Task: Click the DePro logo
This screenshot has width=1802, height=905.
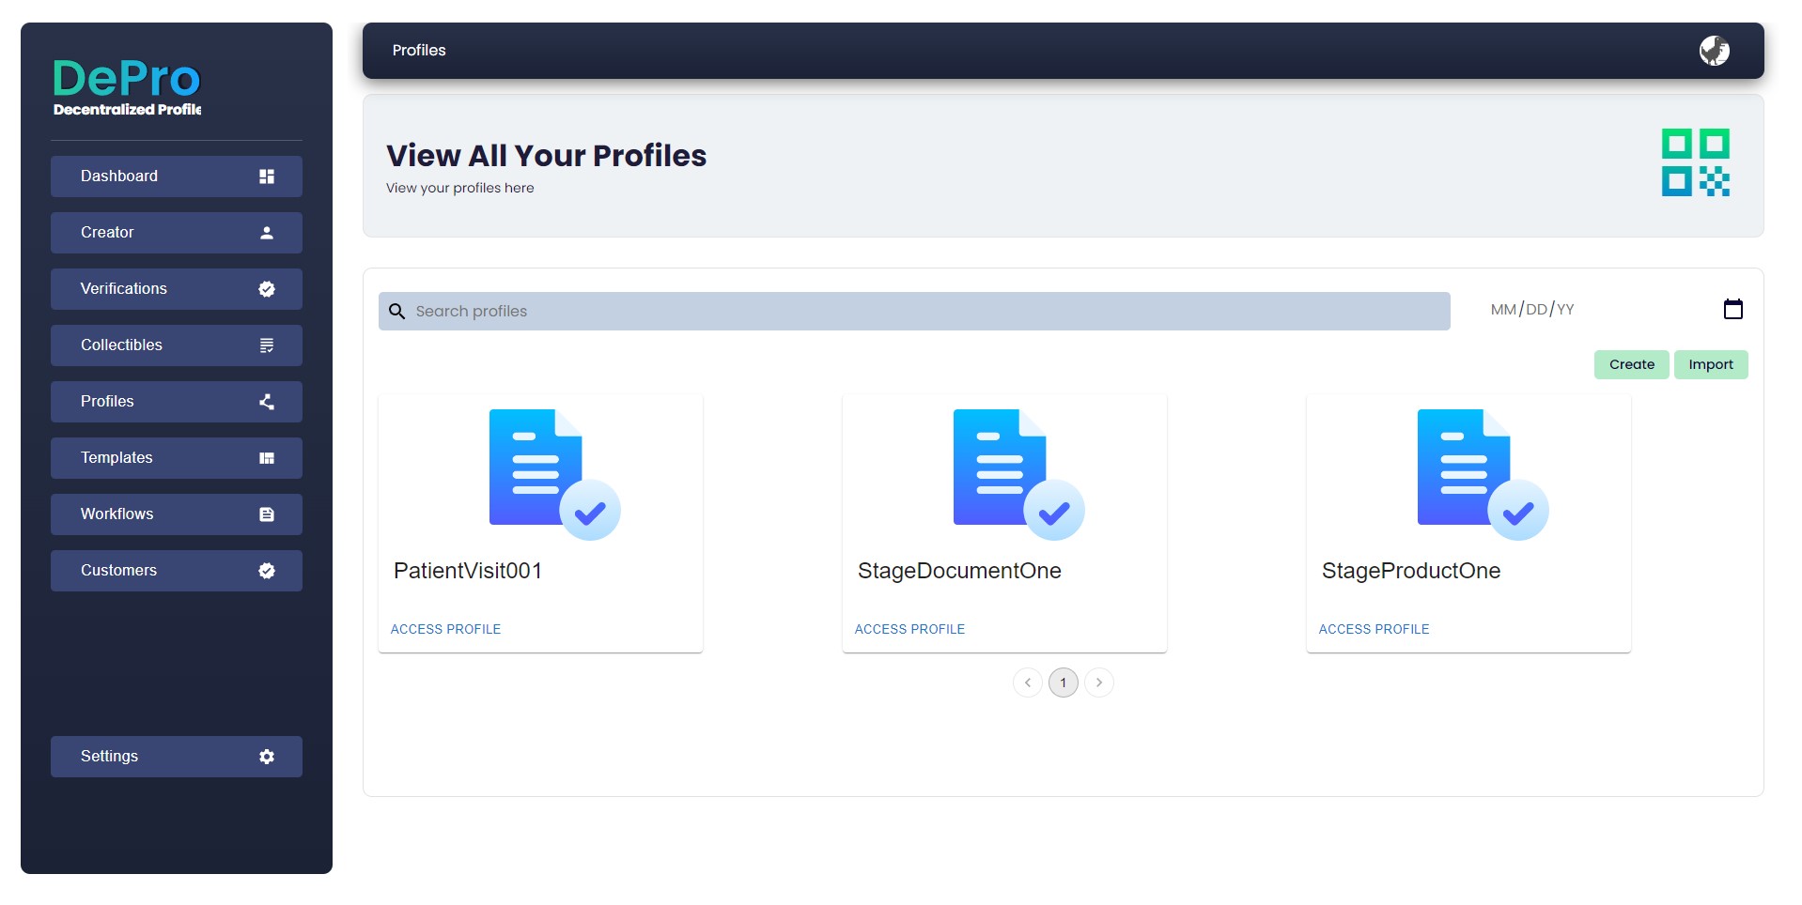Action: tap(127, 86)
